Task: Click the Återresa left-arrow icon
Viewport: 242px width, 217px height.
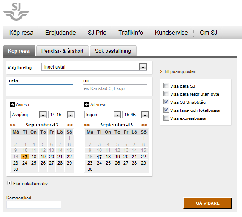Action: coord(87,104)
